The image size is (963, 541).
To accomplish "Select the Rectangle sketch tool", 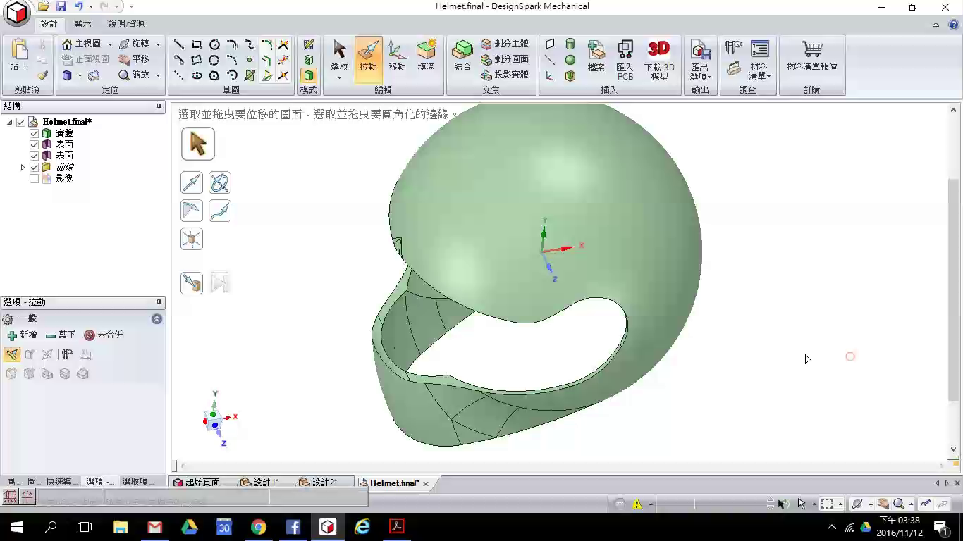I will click(x=197, y=44).
